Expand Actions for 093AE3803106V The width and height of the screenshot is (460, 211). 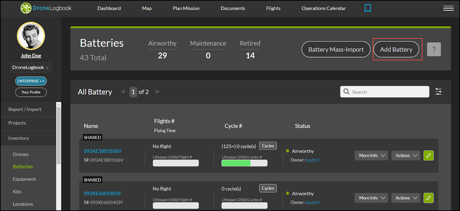pos(406,155)
